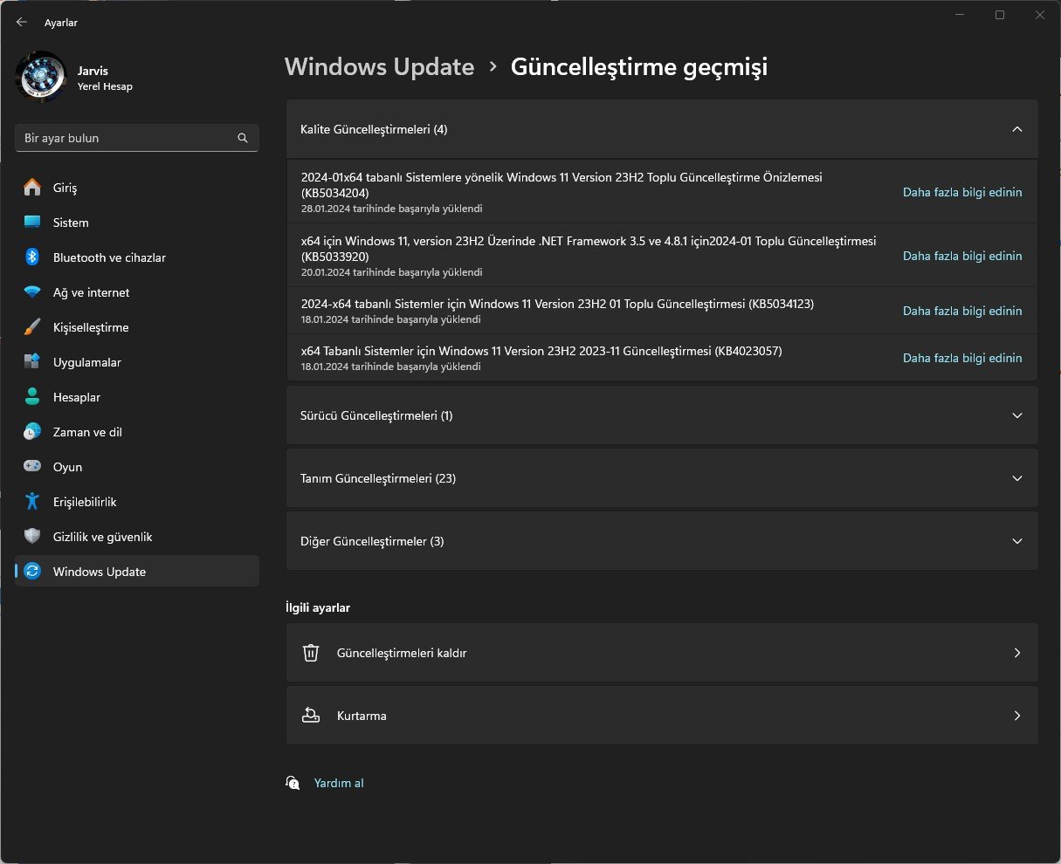The width and height of the screenshot is (1061, 864).
Task: Open the Oyun gamepad icon
Action: pyautogui.click(x=32, y=467)
